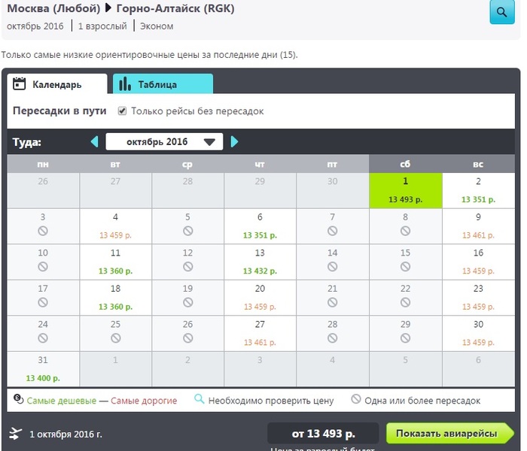527x451 pixels.
Task: Select October 27 priced 13 461 р.
Action: coord(260,334)
